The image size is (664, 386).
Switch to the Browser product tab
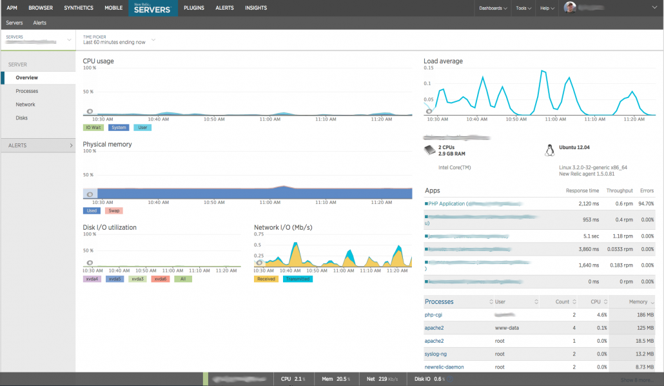tap(41, 8)
